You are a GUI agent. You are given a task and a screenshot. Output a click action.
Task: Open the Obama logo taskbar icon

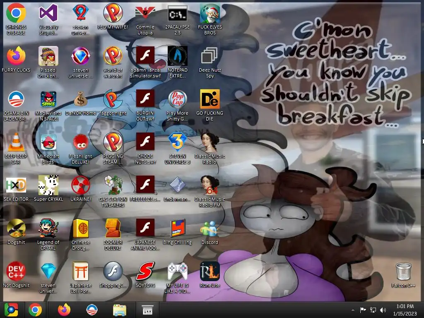click(92, 310)
